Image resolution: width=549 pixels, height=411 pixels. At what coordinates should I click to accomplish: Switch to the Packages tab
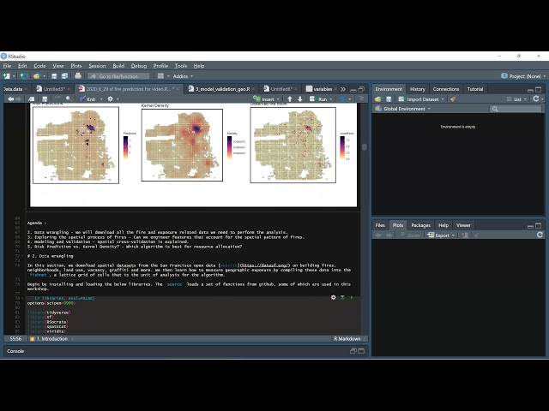pyautogui.click(x=420, y=225)
